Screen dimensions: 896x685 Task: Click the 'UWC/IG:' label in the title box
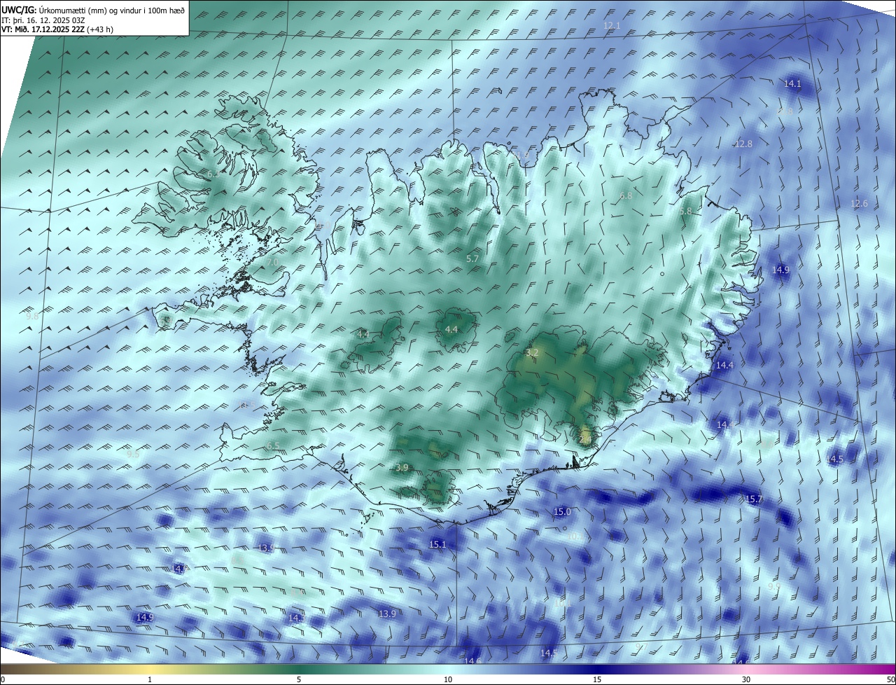coord(17,9)
